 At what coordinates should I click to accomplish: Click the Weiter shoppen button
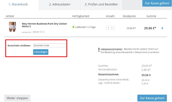click(x=17, y=98)
